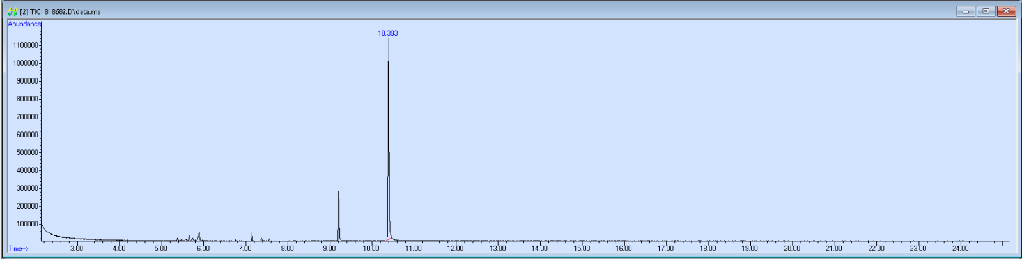
Task: Click the 700000 abundance tick label
Action: coord(27,117)
